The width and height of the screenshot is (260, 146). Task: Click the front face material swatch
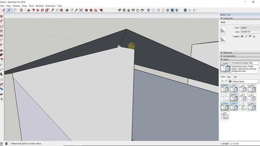pos(223,30)
